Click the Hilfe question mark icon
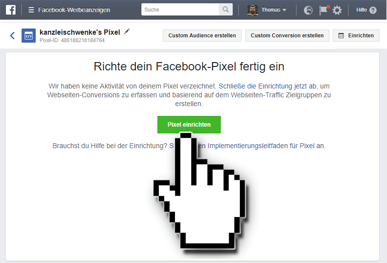Screen dimensions: 387x263 (373, 10)
